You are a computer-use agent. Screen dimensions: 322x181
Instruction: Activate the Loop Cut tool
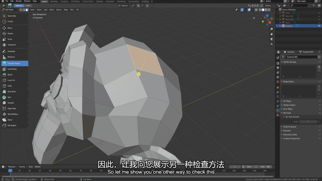[x=15, y=80]
